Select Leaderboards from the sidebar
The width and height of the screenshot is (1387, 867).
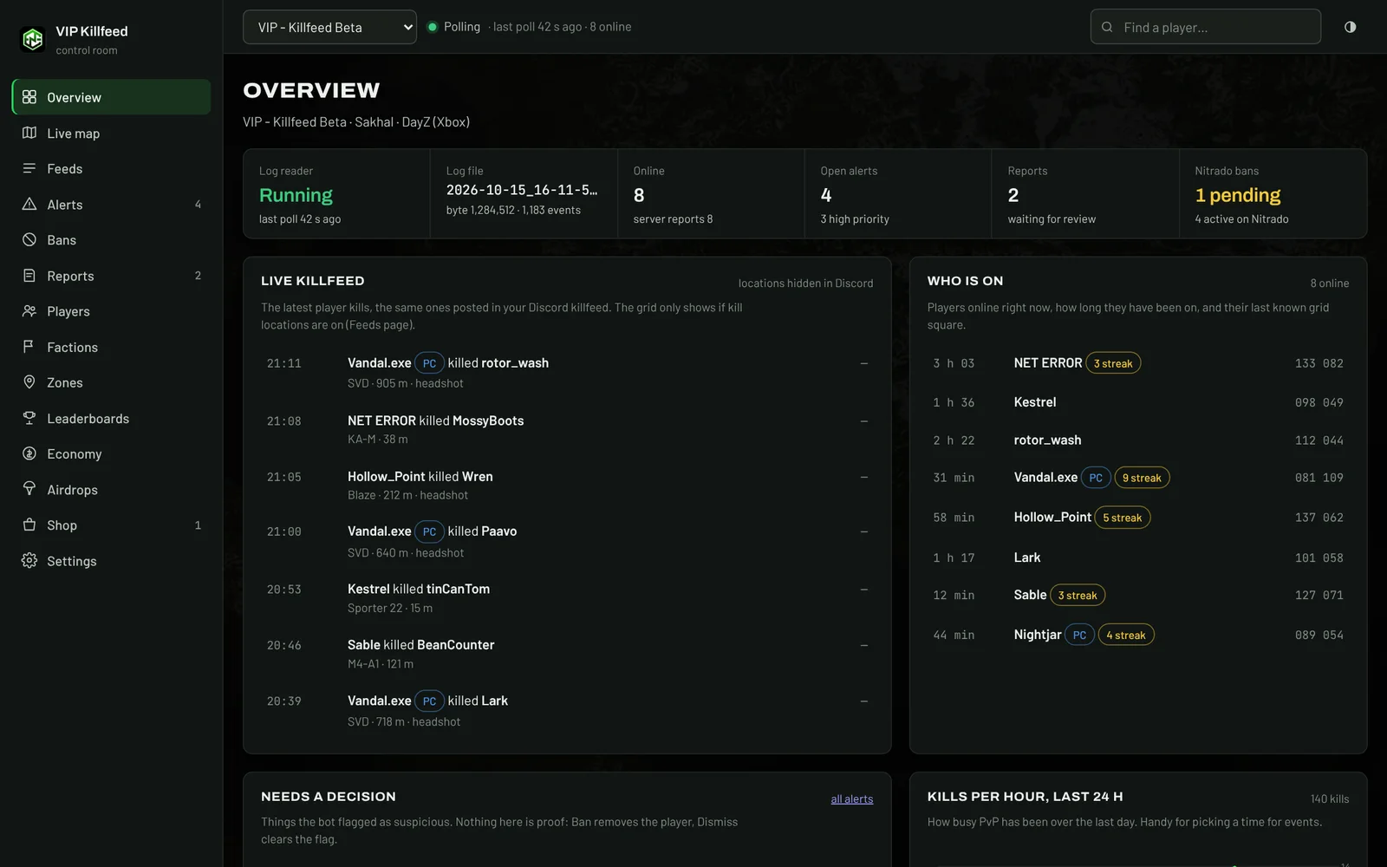click(111, 418)
